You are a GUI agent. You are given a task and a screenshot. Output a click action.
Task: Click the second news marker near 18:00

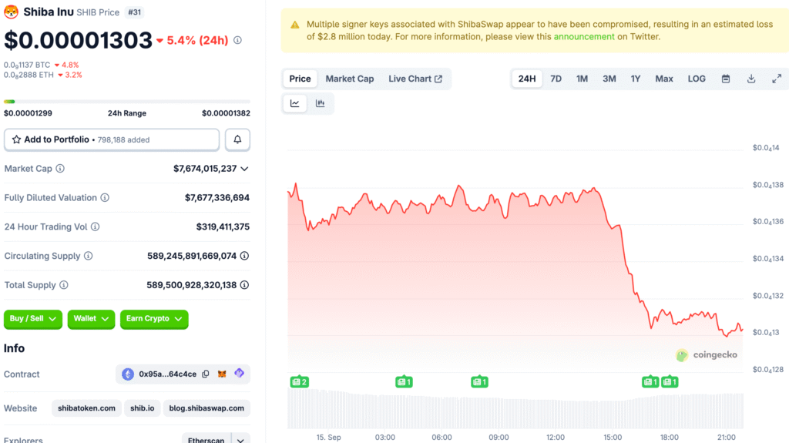click(x=670, y=382)
